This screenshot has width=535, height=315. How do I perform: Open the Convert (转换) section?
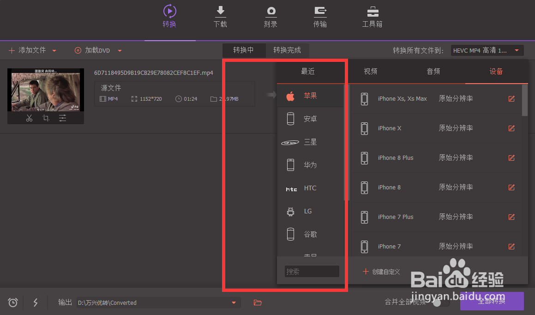tap(169, 16)
